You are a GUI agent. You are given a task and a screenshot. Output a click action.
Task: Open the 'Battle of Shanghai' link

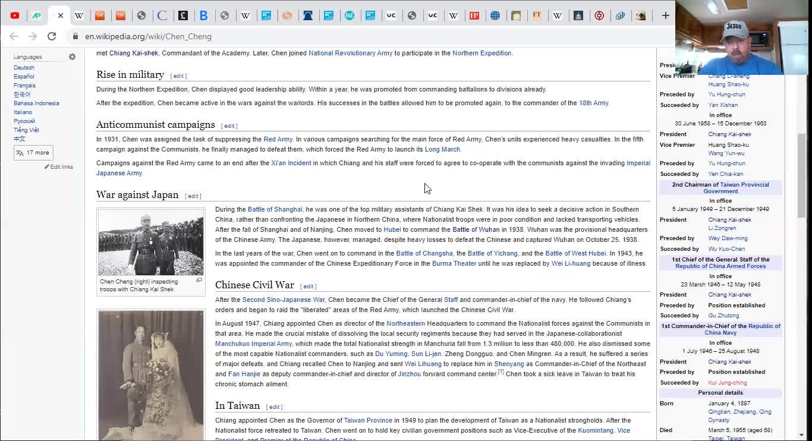tap(275, 209)
